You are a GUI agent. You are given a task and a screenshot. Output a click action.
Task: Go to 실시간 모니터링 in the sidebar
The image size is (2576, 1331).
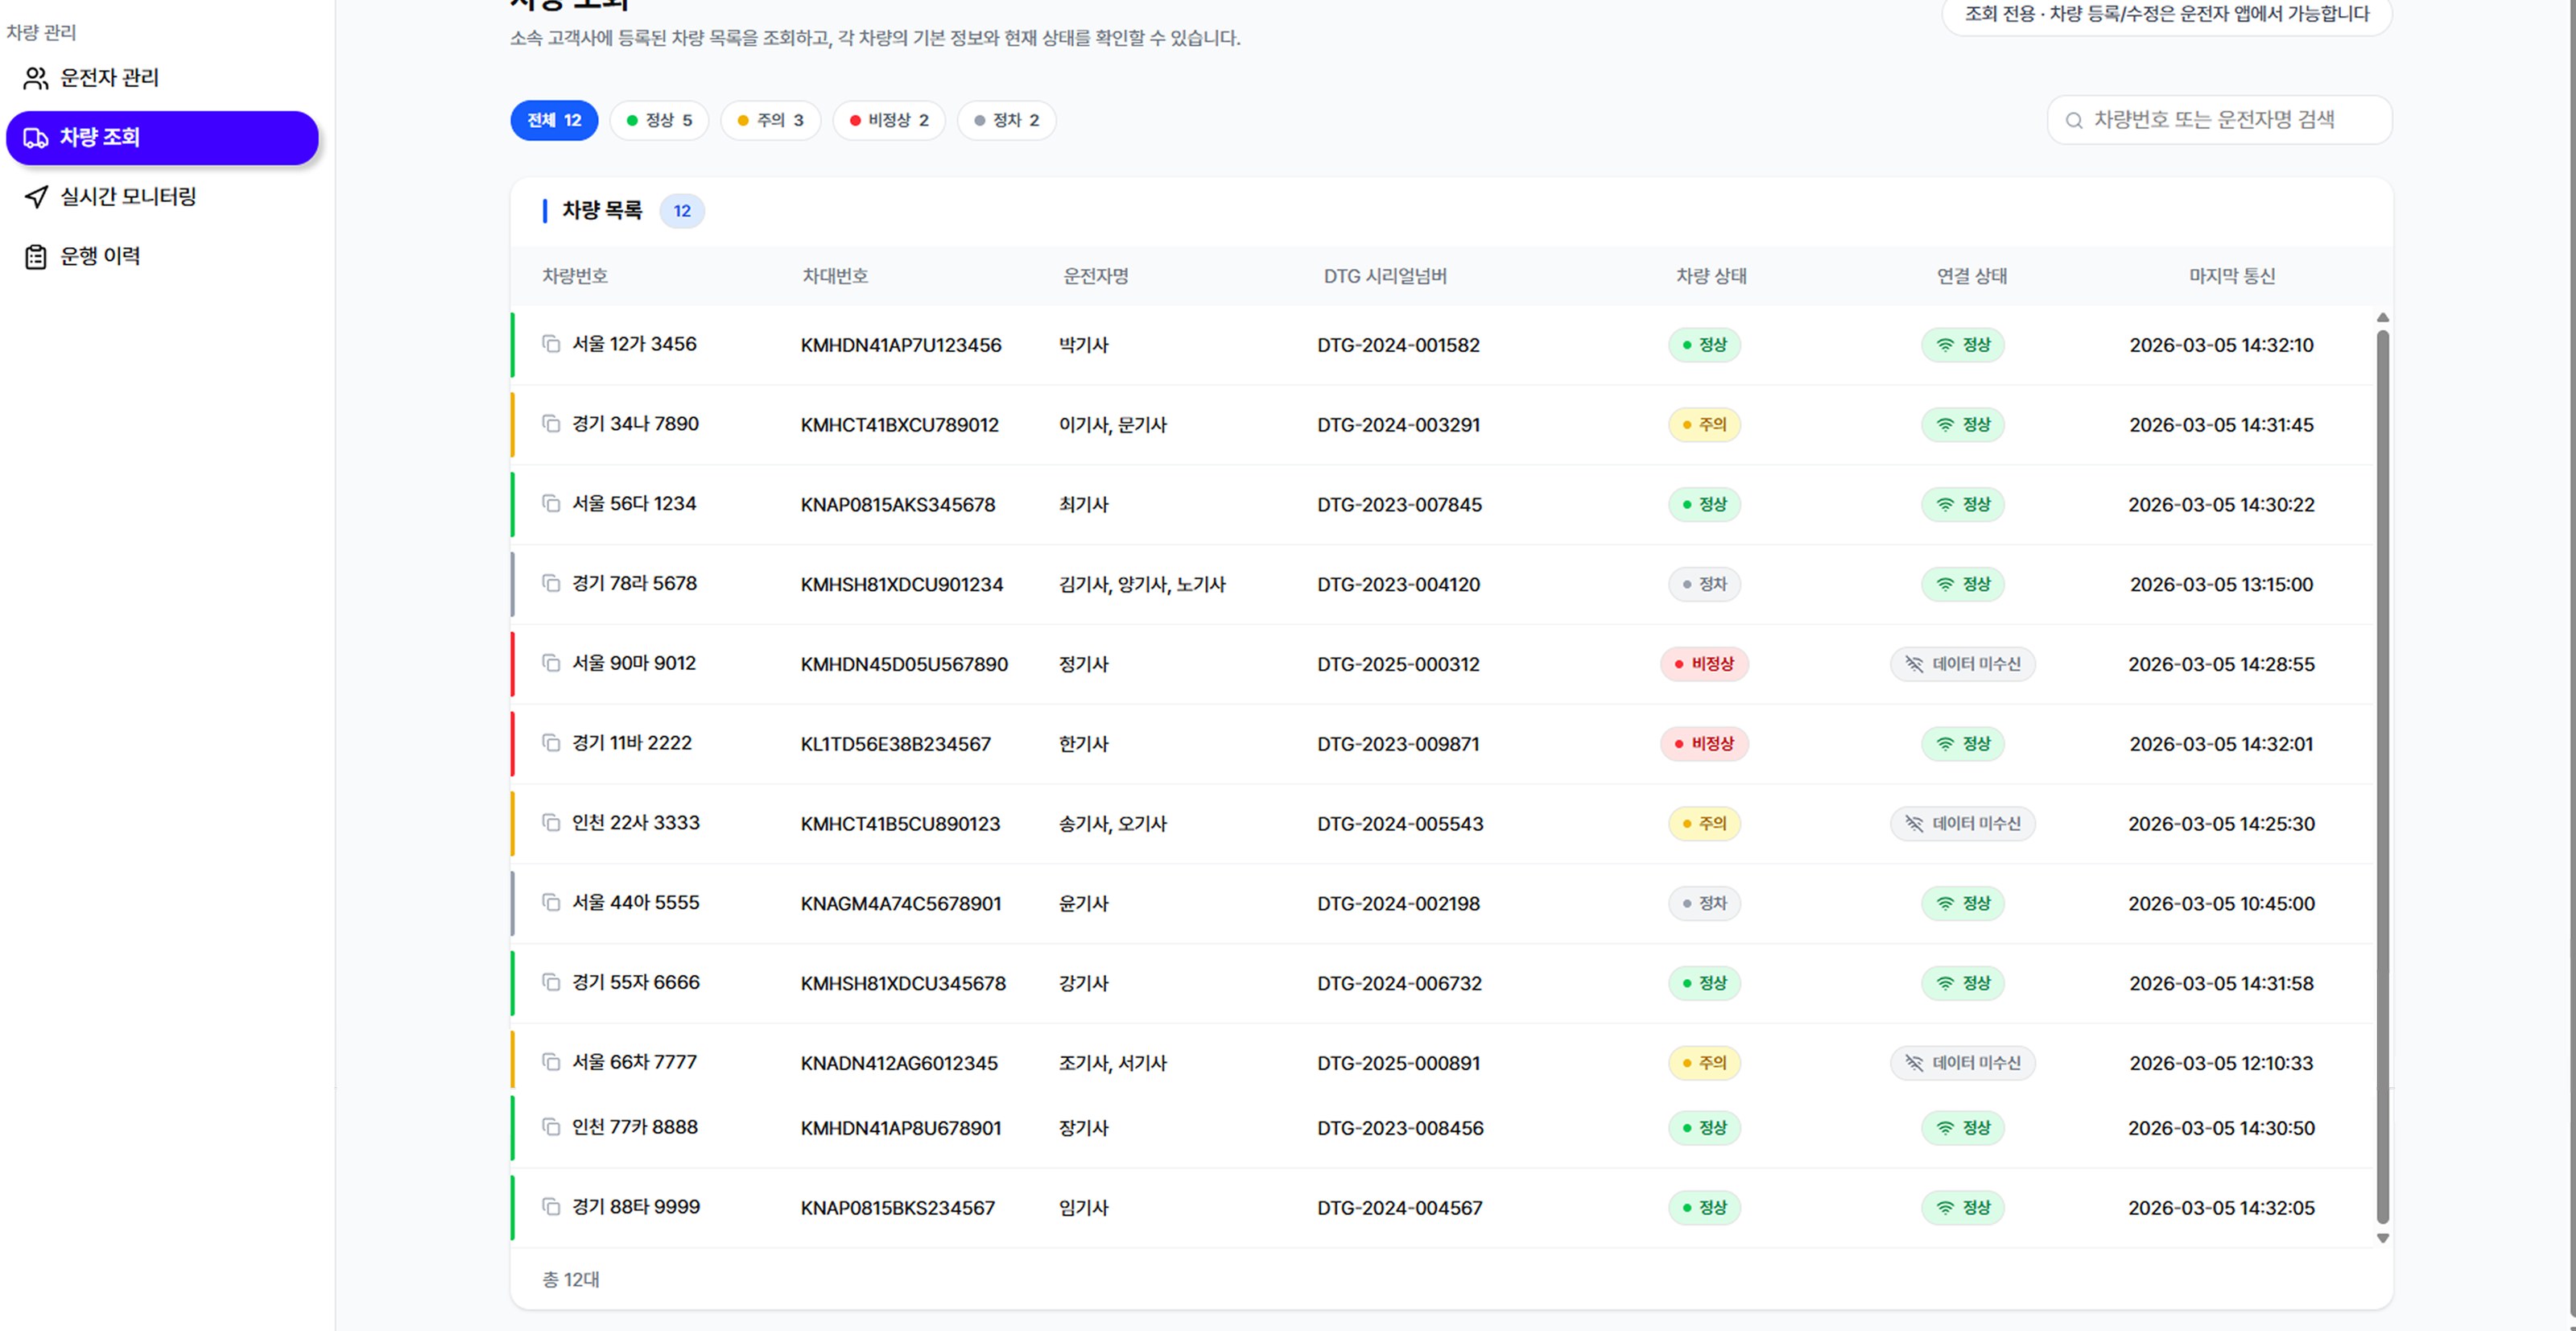click(x=162, y=197)
